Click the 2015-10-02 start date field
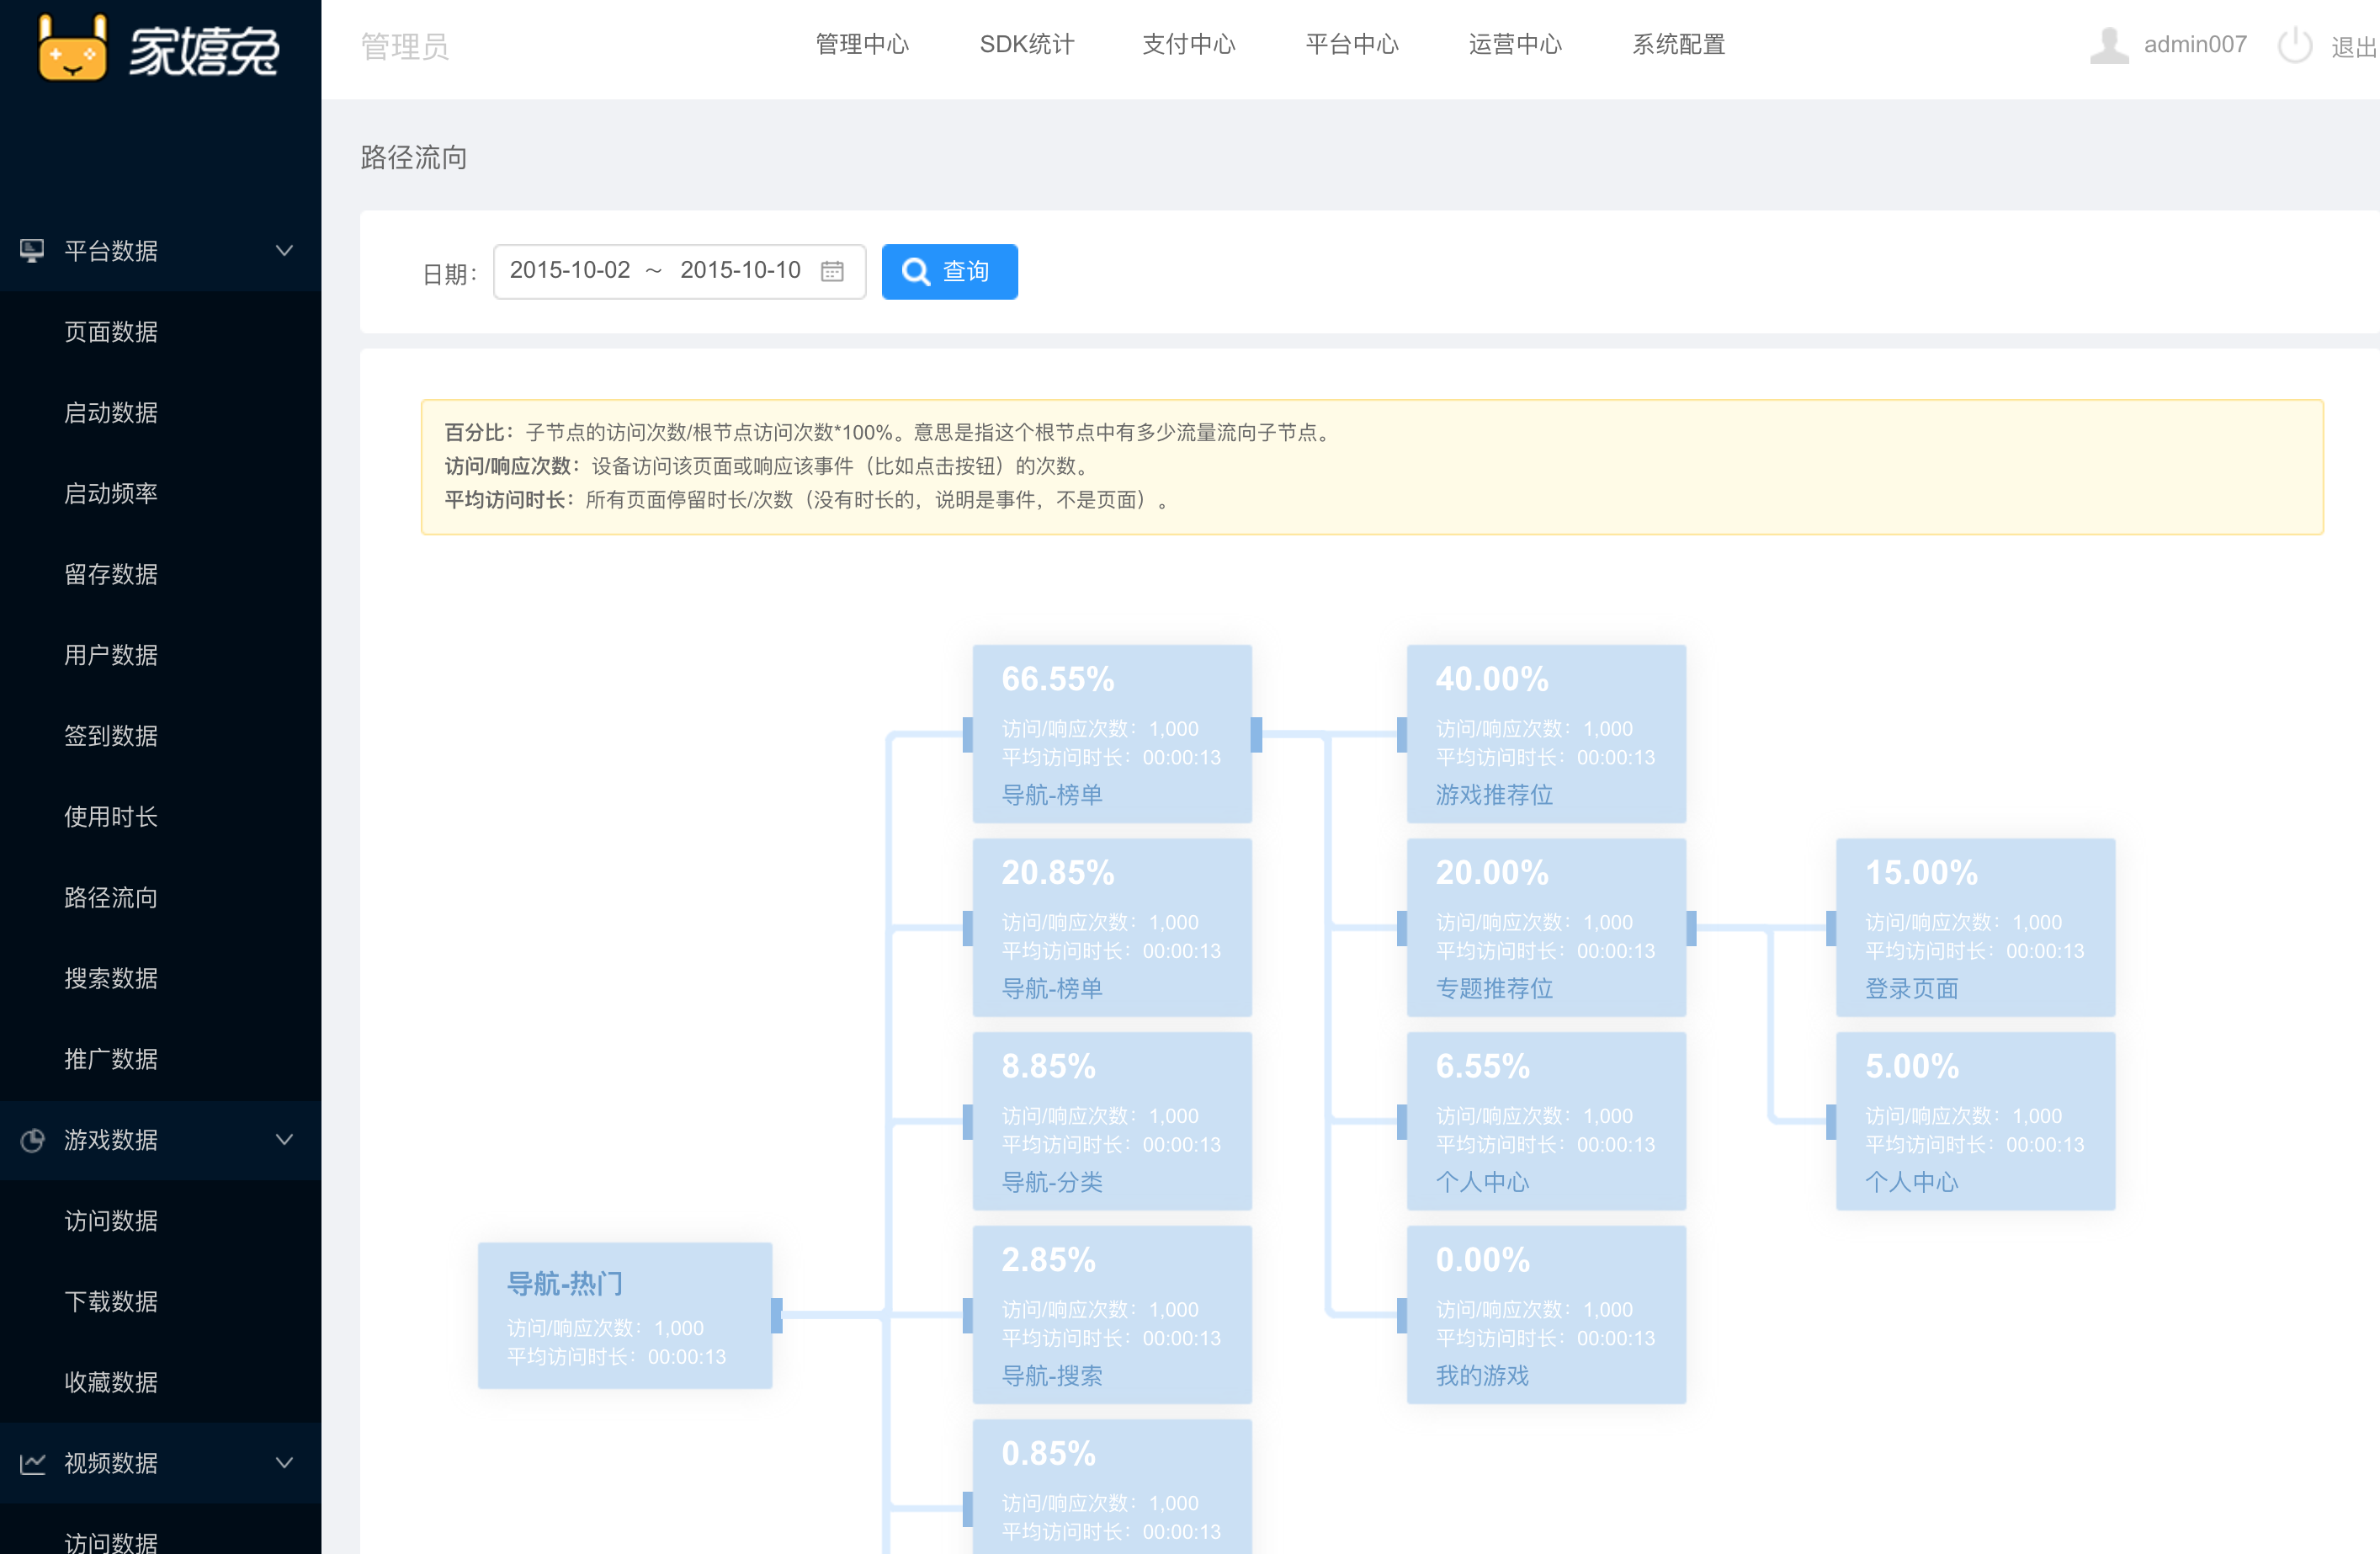 [x=570, y=270]
